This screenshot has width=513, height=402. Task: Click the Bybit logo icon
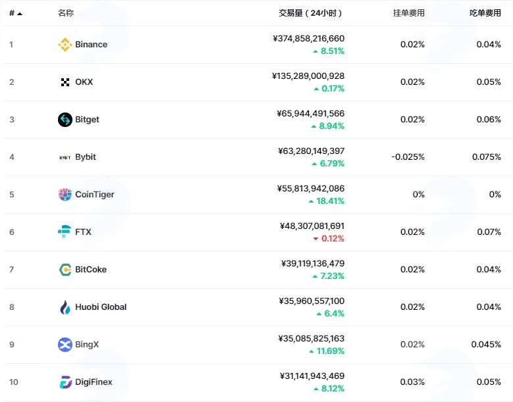(x=65, y=157)
